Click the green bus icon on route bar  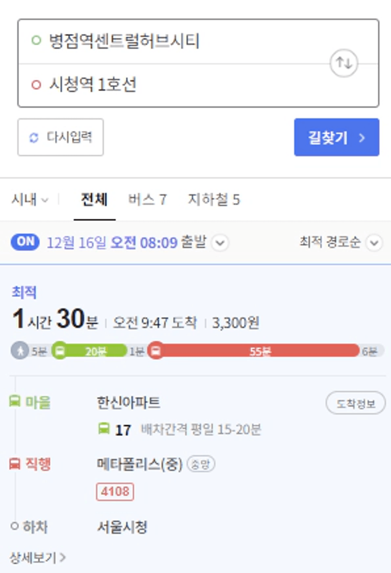point(60,351)
